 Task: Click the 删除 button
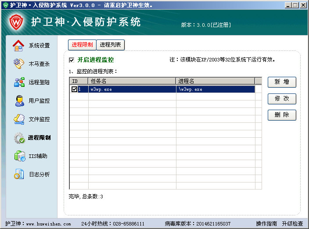[282, 115]
